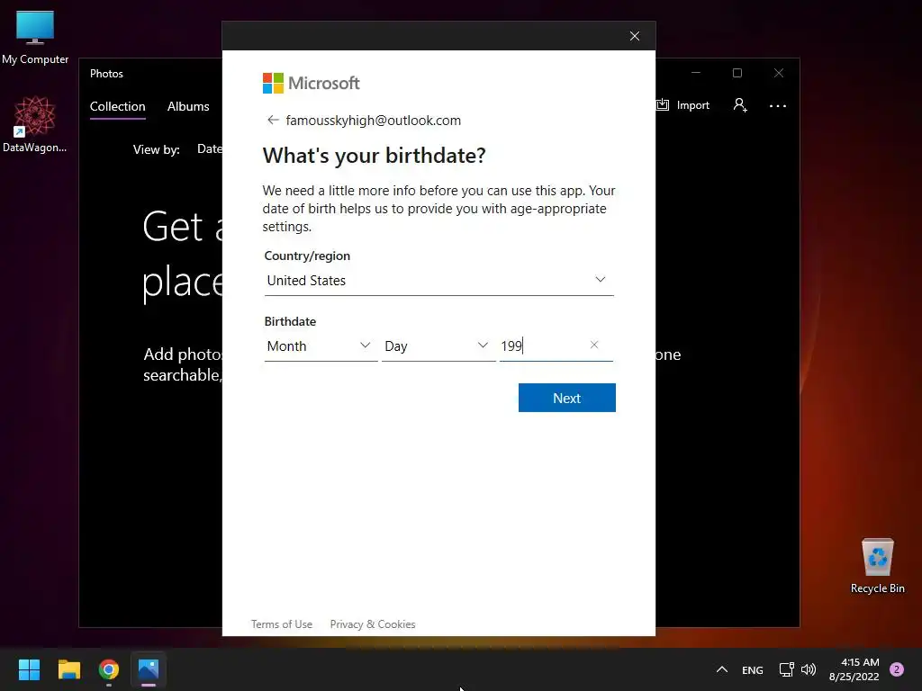The image size is (922, 691).
Task: Clear the birth year field with the X
Action: pyautogui.click(x=594, y=345)
